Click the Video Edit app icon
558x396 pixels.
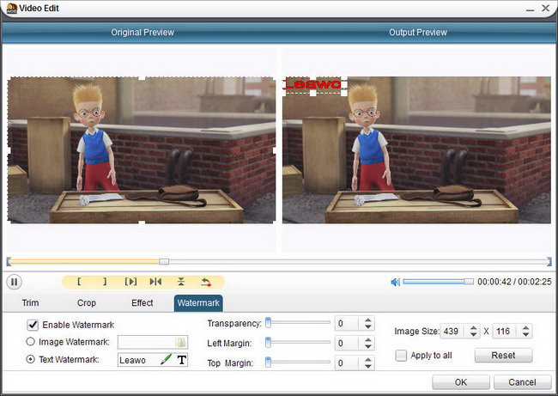coord(11,9)
